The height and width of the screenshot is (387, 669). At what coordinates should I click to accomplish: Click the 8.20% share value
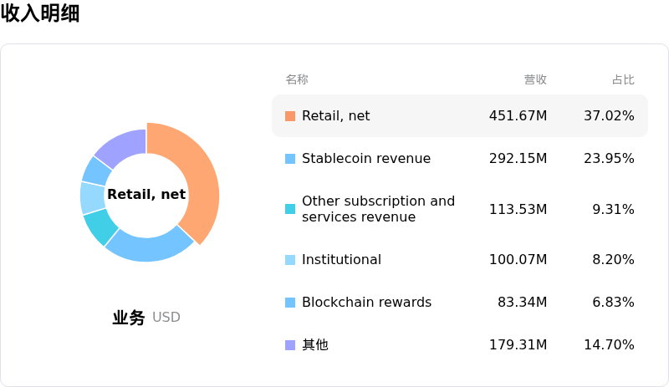(x=613, y=259)
